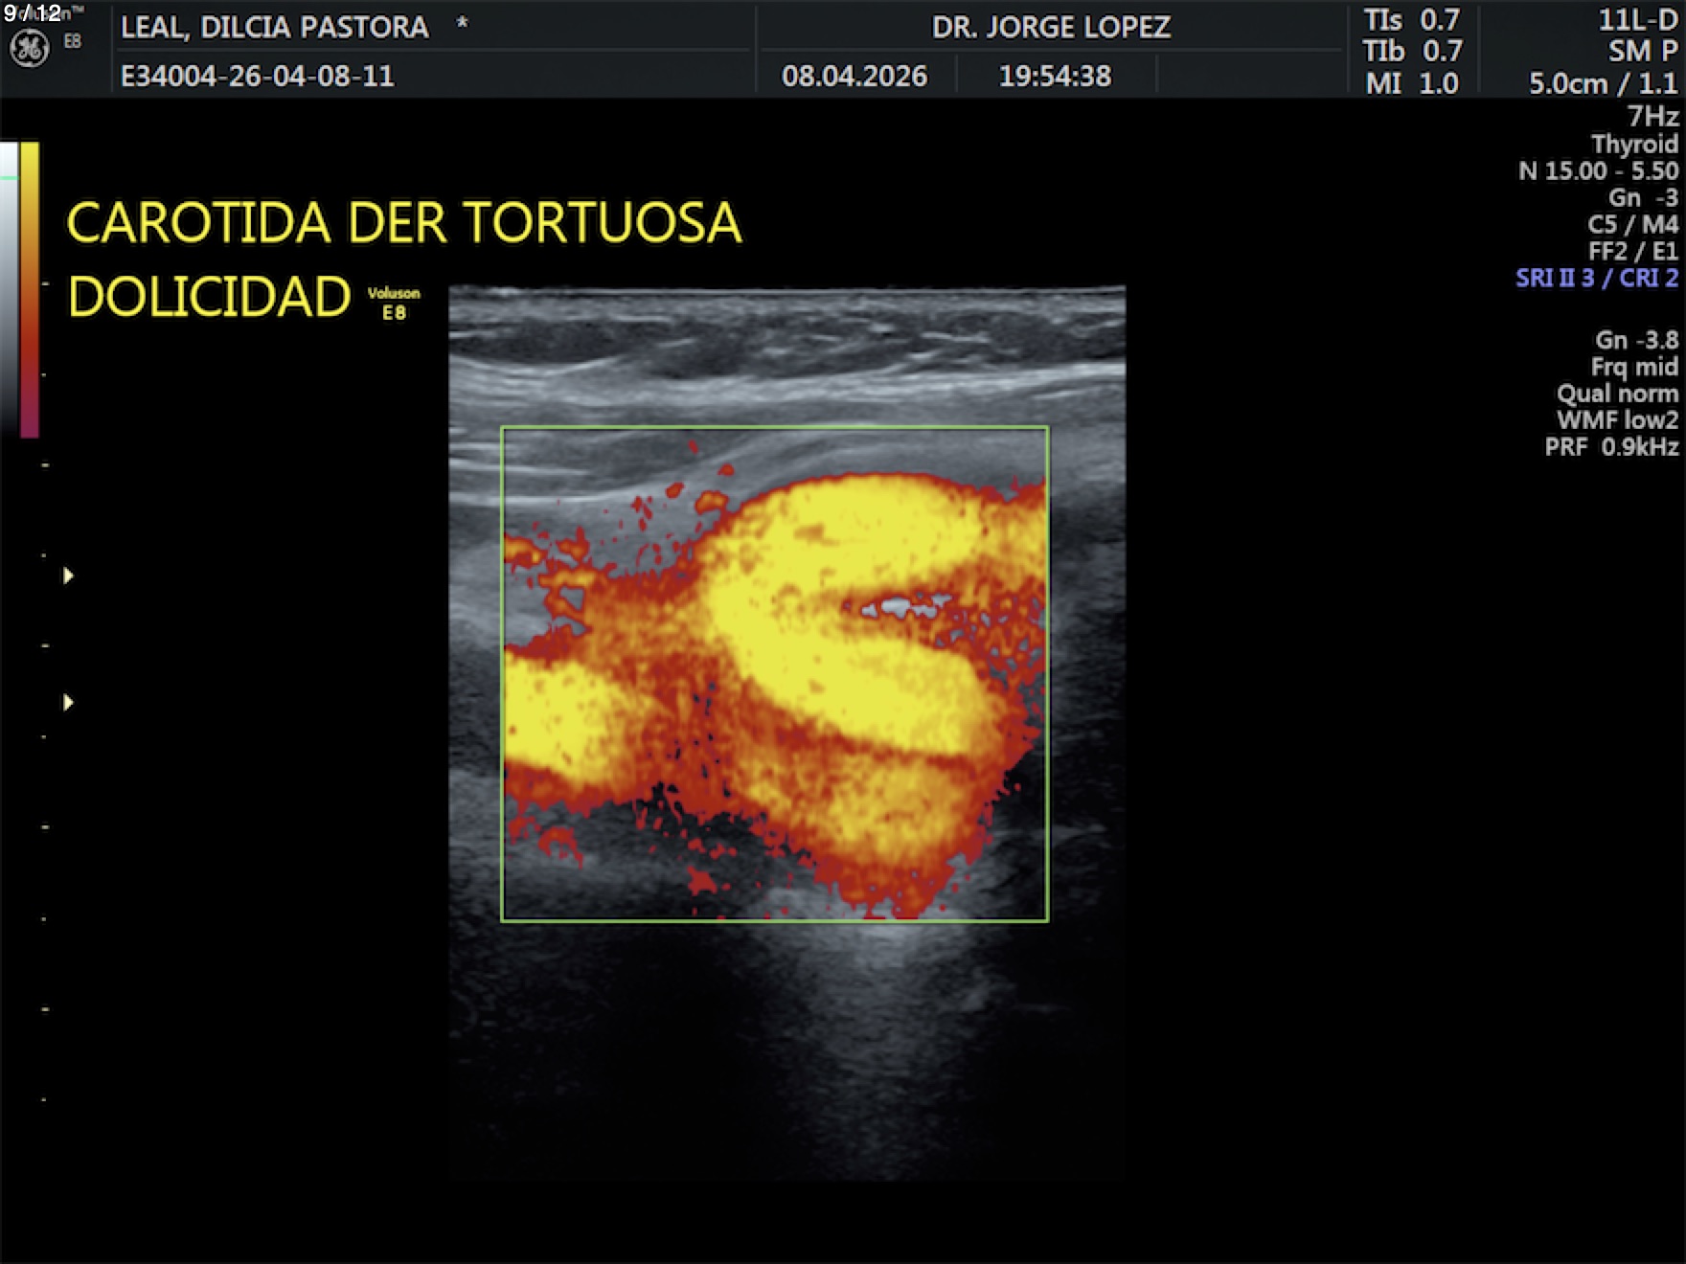Screen dimensions: 1686x1264
Task: Click the exam date 08.04.2026
Action: (854, 77)
